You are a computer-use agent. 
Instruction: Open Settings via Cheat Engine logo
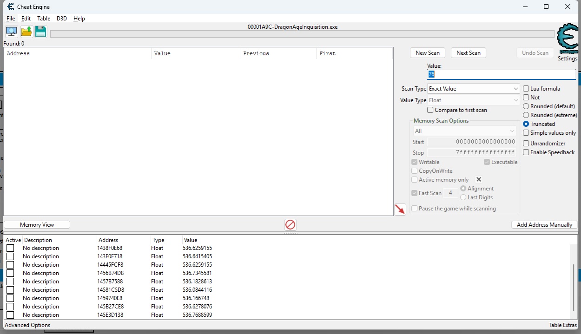[568, 39]
